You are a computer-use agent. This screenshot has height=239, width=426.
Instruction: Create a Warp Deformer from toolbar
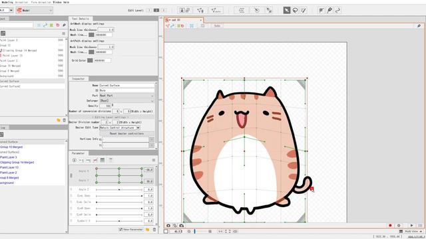(241, 11)
